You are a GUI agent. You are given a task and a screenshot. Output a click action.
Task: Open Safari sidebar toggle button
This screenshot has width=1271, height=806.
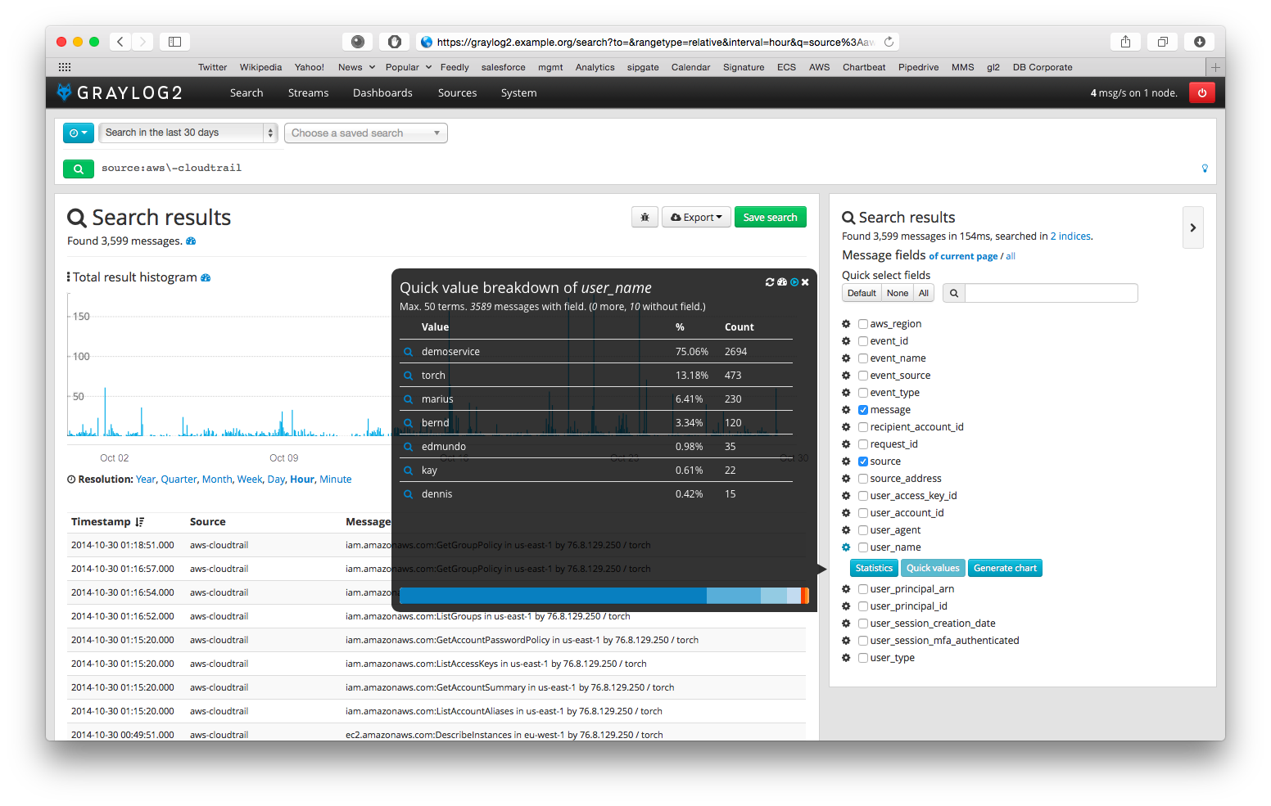click(x=174, y=42)
